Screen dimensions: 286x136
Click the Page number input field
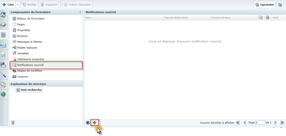pyautogui.click(x=260, y=123)
